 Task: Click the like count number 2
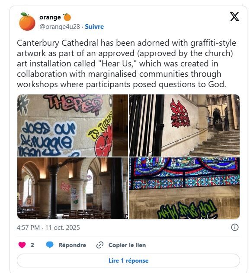32,245
